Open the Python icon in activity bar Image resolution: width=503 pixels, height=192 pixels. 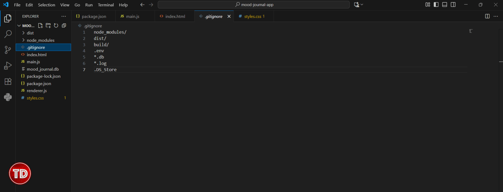tap(8, 97)
